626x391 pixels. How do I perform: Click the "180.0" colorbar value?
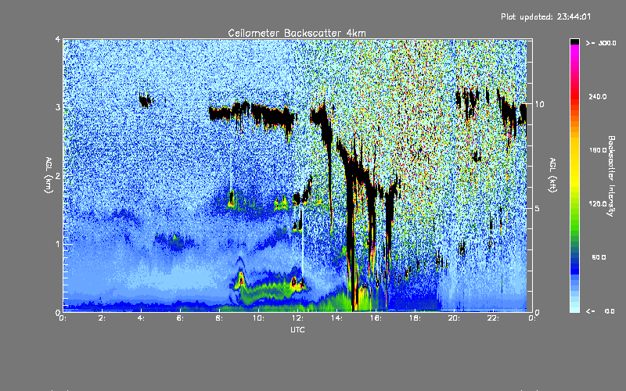pos(598,150)
